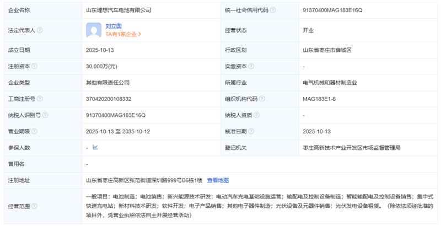Click the help icon next to 组织机构代码
The height and width of the screenshot is (226, 441).
(261, 99)
